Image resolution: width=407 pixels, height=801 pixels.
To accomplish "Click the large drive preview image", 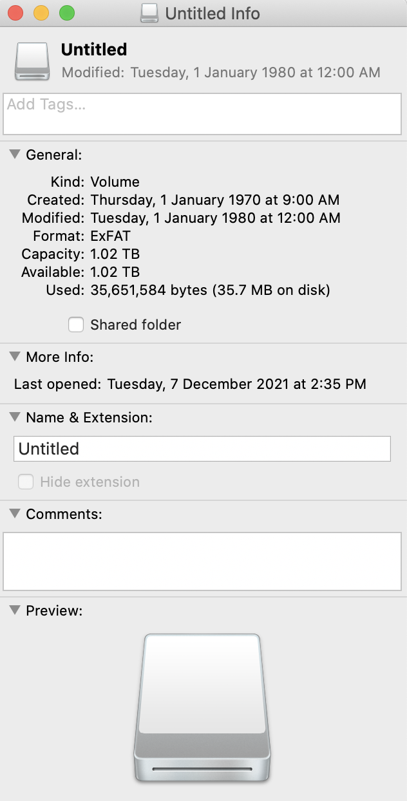I will point(202,707).
